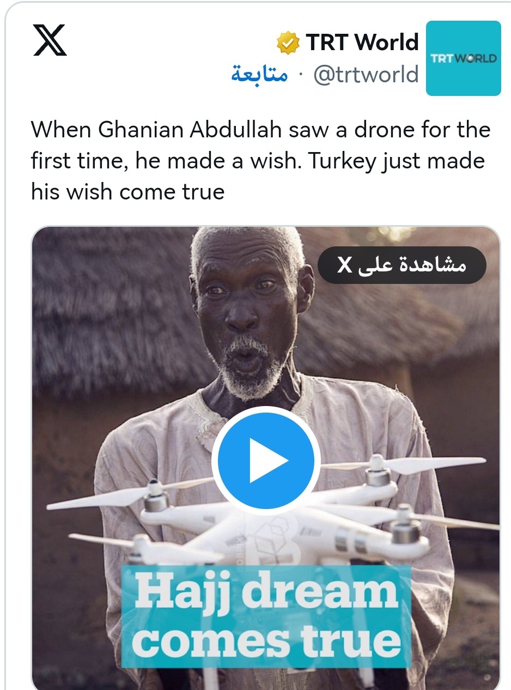Click the tweet text starting 'When Ghanian Abdullah'
This screenshot has width=511, height=690.
click(x=260, y=161)
